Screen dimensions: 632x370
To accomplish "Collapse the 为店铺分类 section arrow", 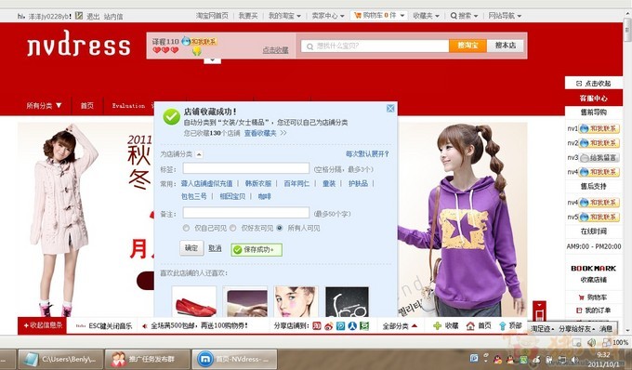I will pos(200,154).
